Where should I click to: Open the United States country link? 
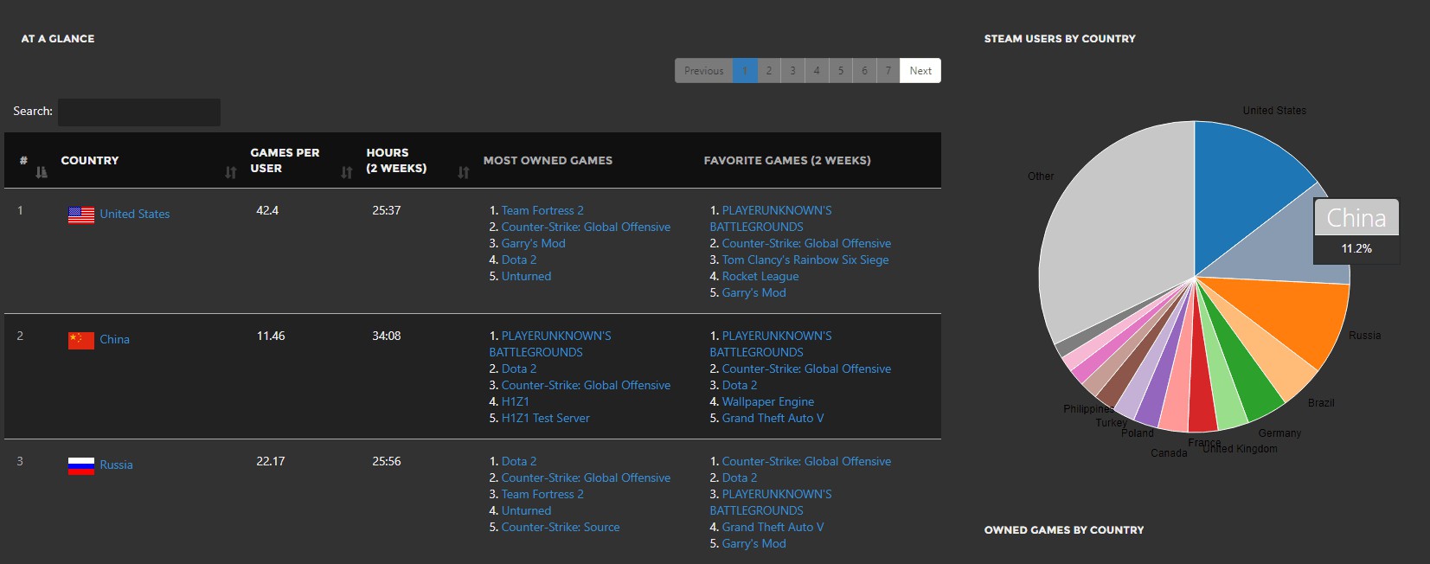134,215
